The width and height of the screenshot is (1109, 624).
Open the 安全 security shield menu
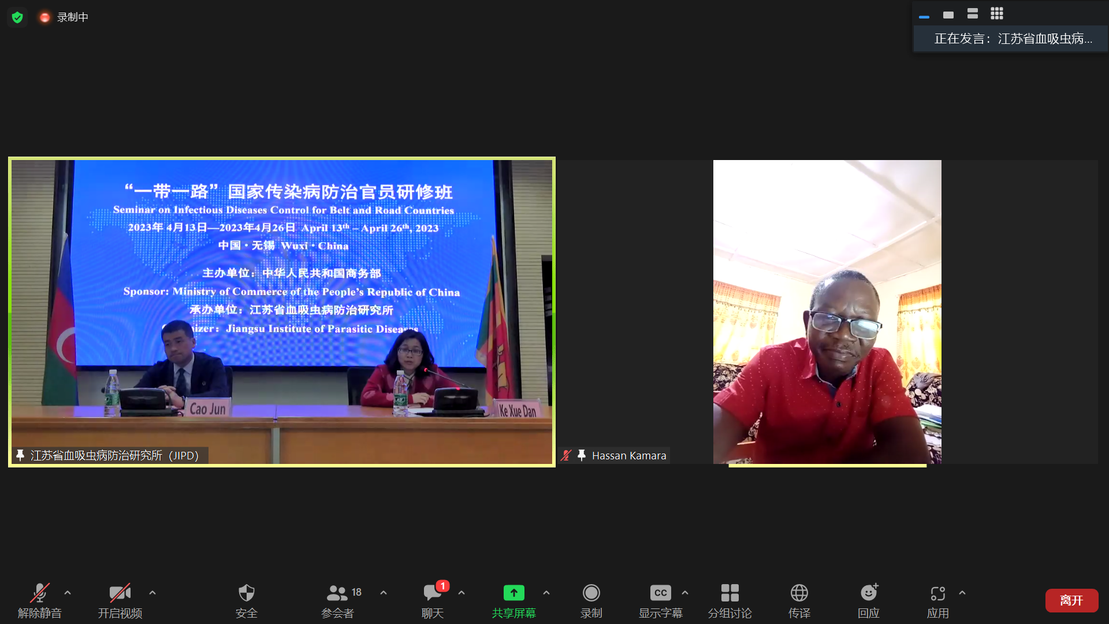point(247,601)
